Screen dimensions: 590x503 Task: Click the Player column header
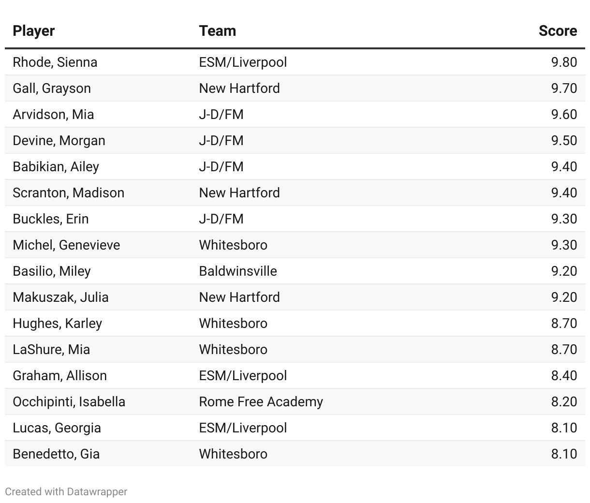pyautogui.click(x=34, y=31)
